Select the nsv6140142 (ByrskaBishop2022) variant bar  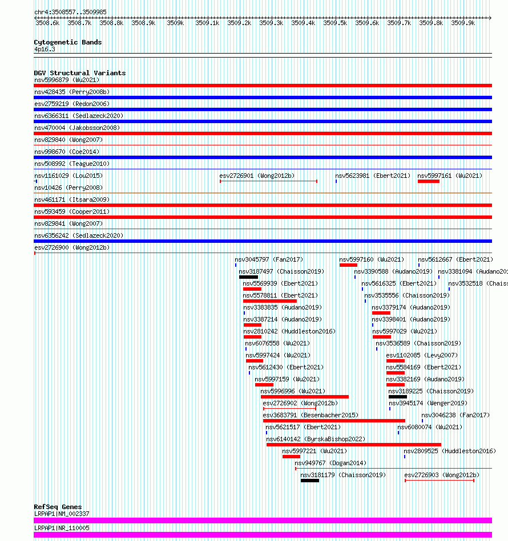[354, 445]
